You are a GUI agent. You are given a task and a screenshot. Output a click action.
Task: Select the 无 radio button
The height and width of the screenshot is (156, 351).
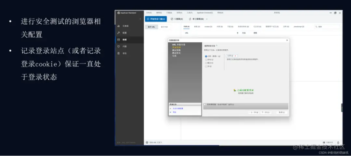pyautogui.click(x=206, y=66)
